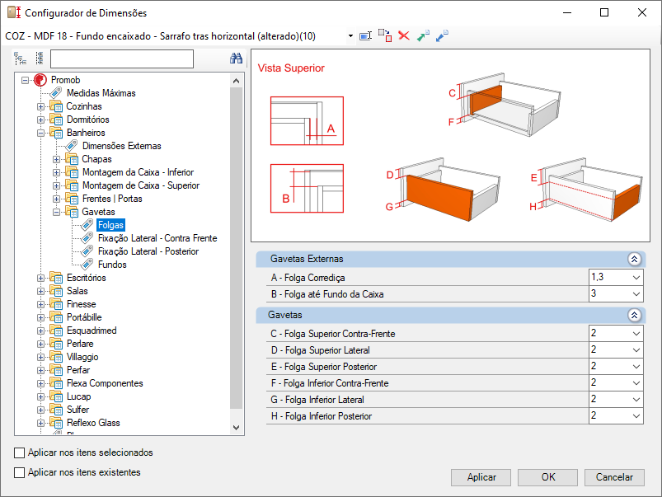Click the Montagem da Caixa - Inferior folder icon

click(x=72, y=172)
